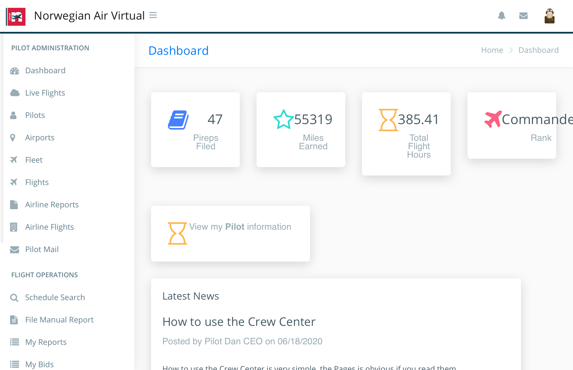Viewport: 573px width, 370px height.
Task: Click the Total Flight Hours label
Action: tap(419, 146)
